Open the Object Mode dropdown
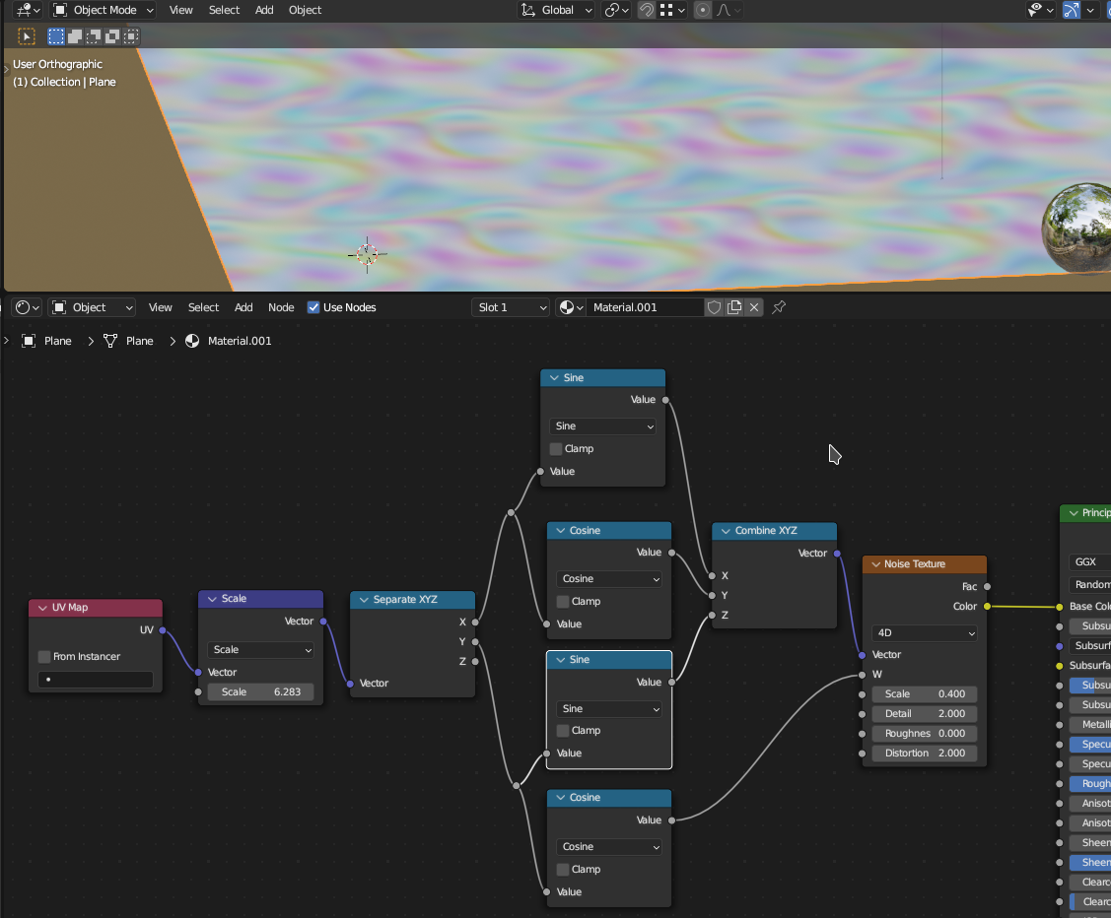The image size is (1111, 918). click(104, 10)
